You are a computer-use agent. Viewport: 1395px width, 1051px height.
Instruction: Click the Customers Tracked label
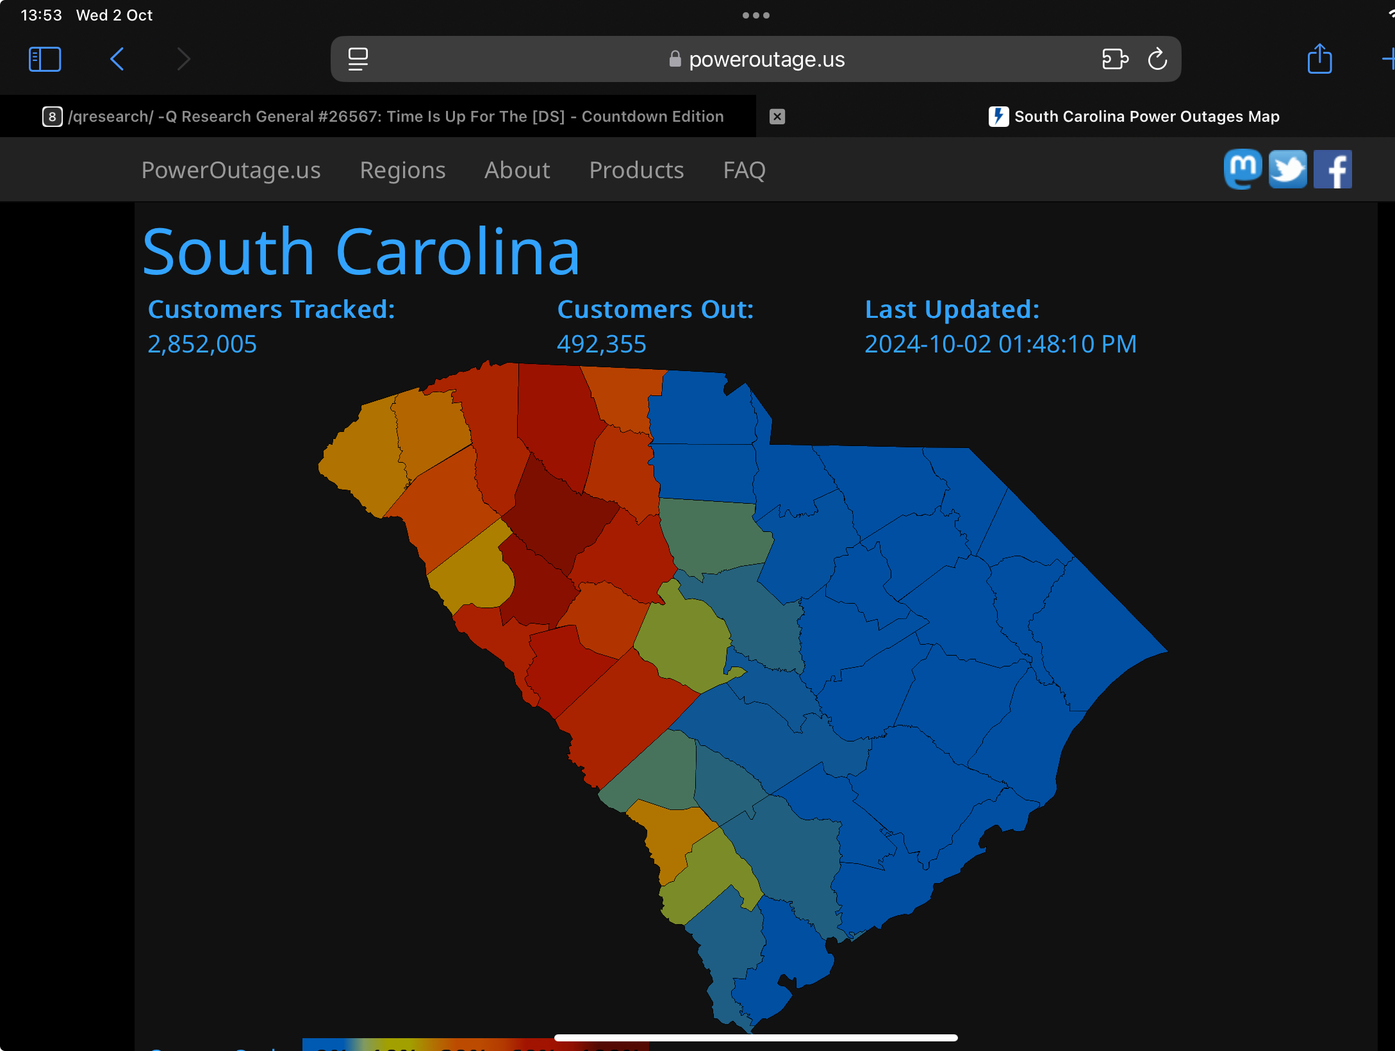pos(271,310)
